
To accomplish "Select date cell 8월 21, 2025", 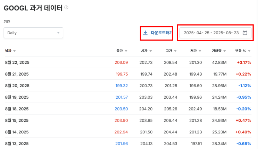I will click(x=17, y=74).
